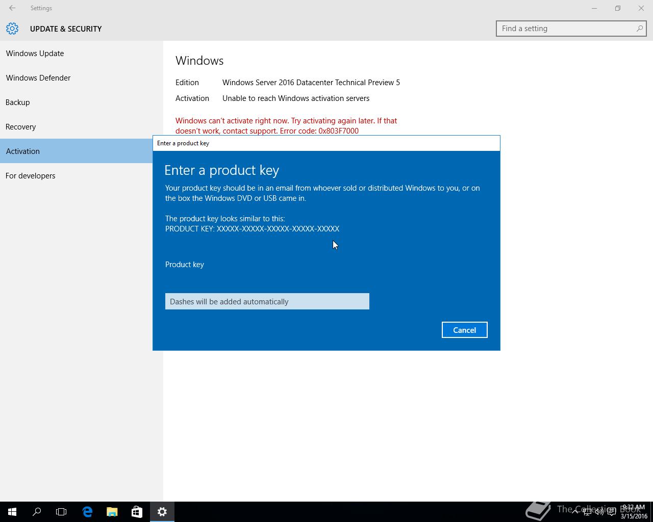The height and width of the screenshot is (522, 653).
Task: Click the 'Enter a product key' heading
Action: click(221, 170)
